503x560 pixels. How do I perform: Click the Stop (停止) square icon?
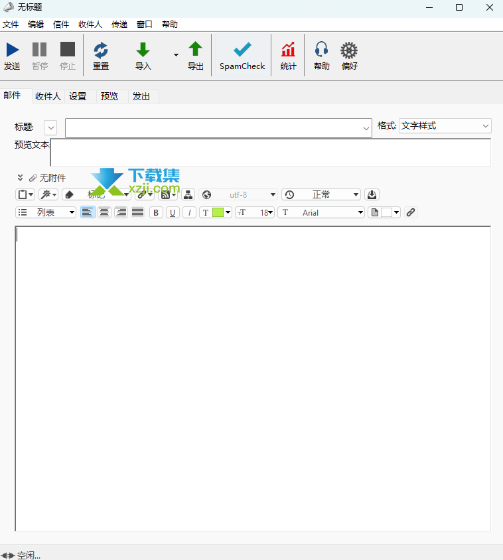pos(68,50)
